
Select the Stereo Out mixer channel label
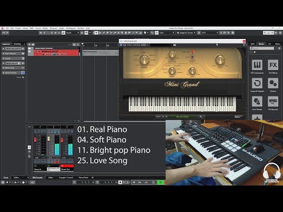[67, 169]
